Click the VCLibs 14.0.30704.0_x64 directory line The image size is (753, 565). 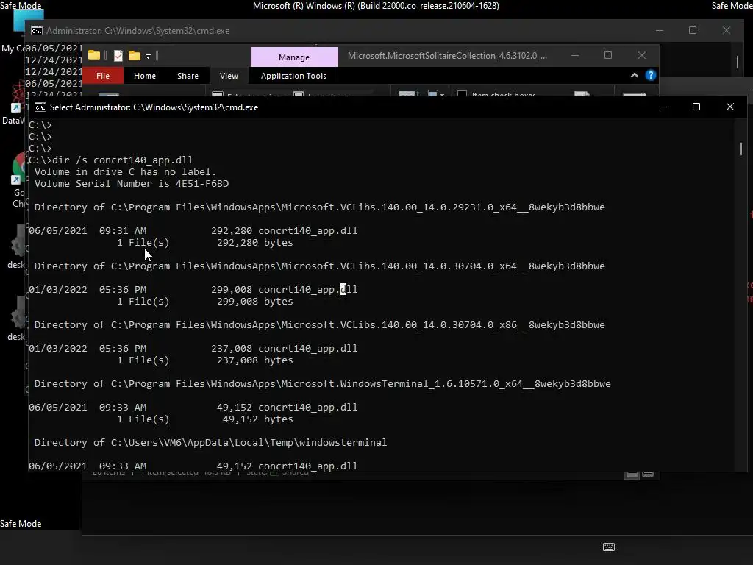point(319,266)
